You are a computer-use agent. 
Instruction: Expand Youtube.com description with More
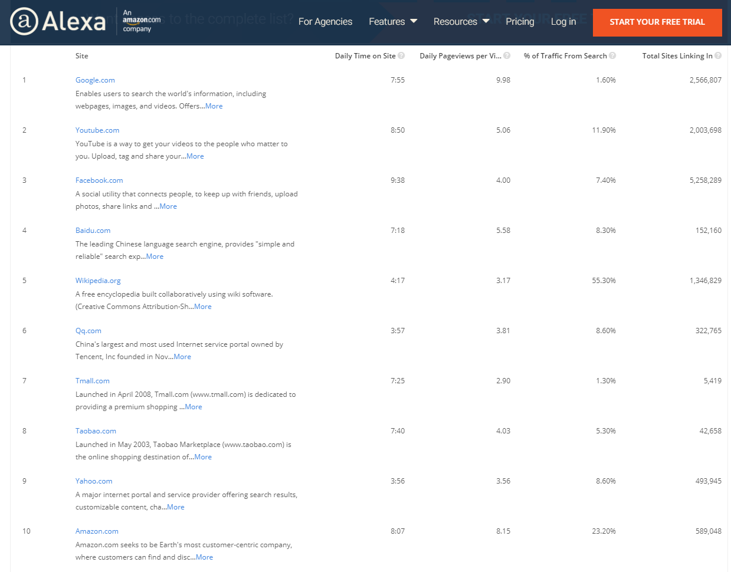(195, 156)
